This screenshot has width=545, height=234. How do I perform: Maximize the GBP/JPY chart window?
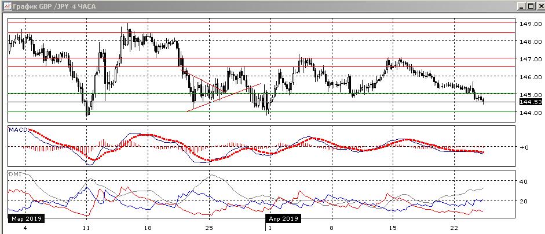coord(530,6)
